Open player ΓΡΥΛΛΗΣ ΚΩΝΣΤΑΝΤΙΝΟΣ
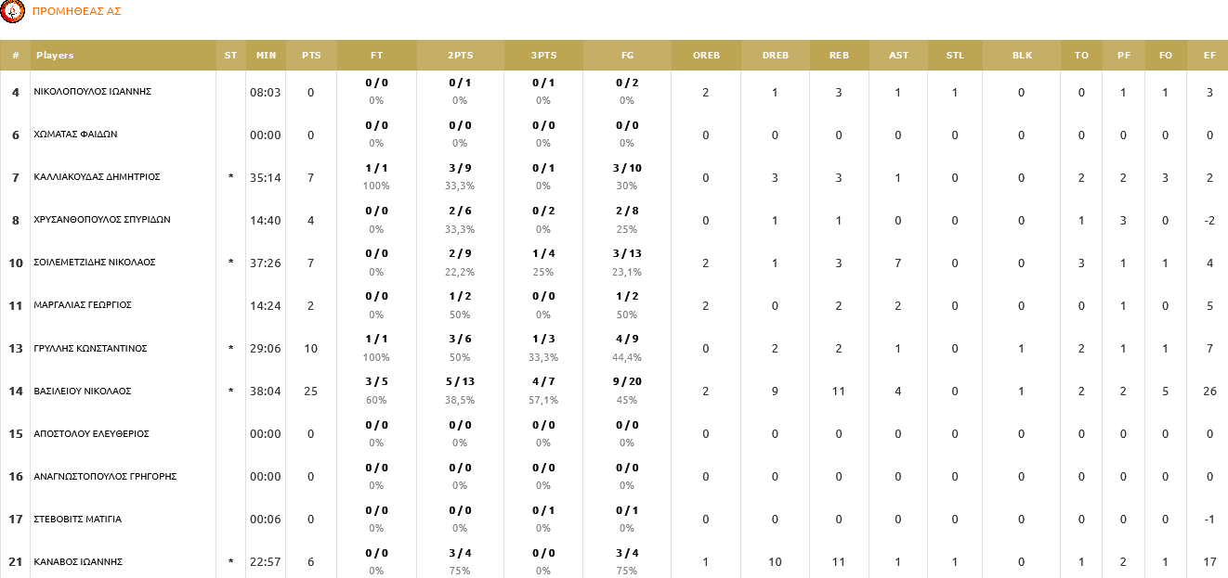Image resolution: width=1228 pixels, height=578 pixels. (90, 349)
